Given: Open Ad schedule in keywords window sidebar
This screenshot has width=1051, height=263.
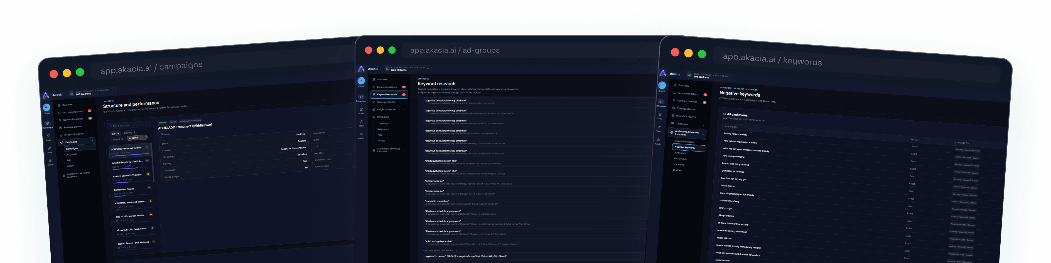Looking at the screenshot, I should 681,159.
